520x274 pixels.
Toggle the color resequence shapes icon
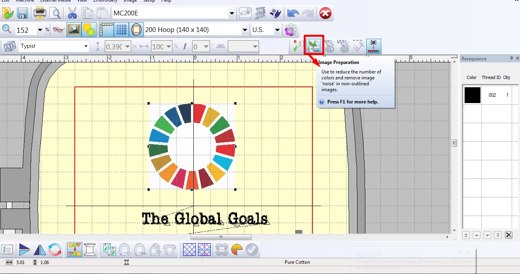point(75,250)
